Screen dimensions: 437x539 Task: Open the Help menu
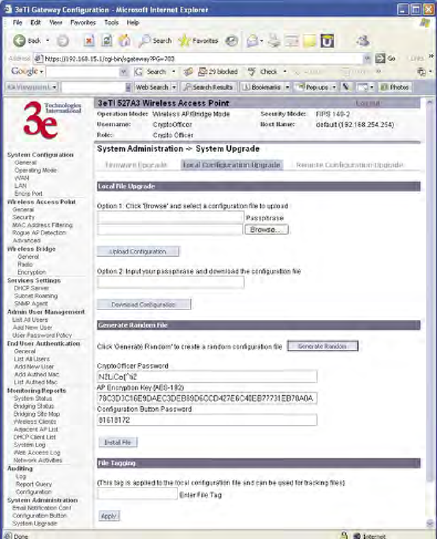coord(133,23)
